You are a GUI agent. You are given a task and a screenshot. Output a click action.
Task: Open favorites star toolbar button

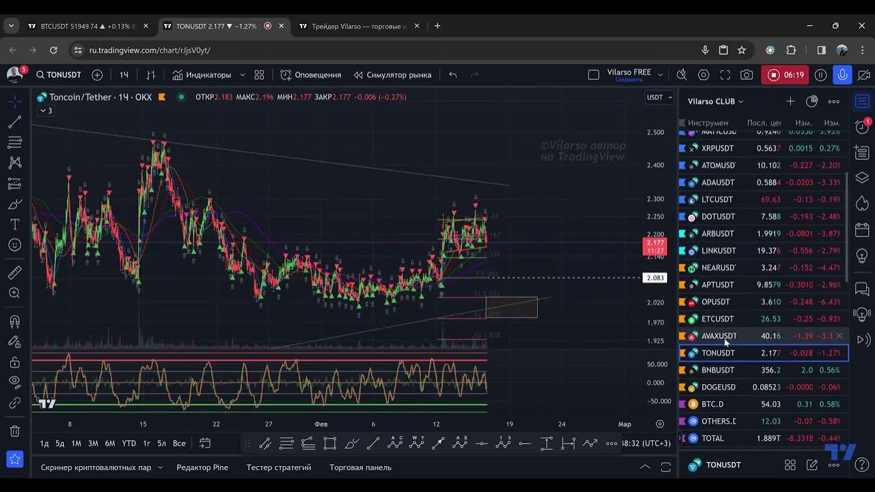[x=14, y=459]
